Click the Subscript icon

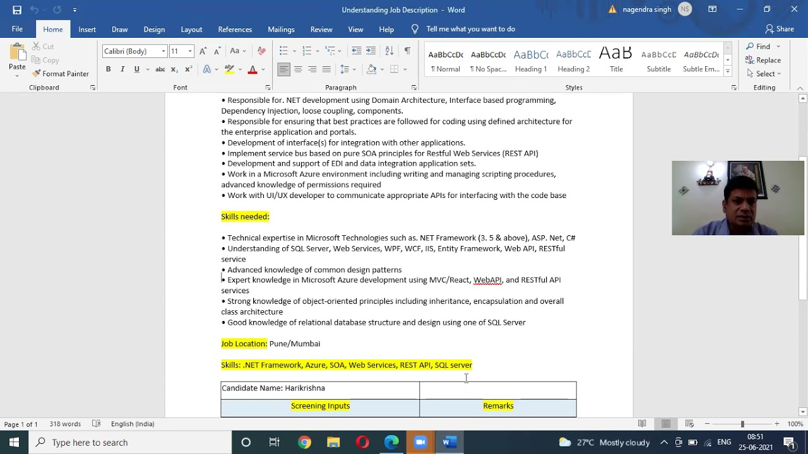click(x=175, y=69)
